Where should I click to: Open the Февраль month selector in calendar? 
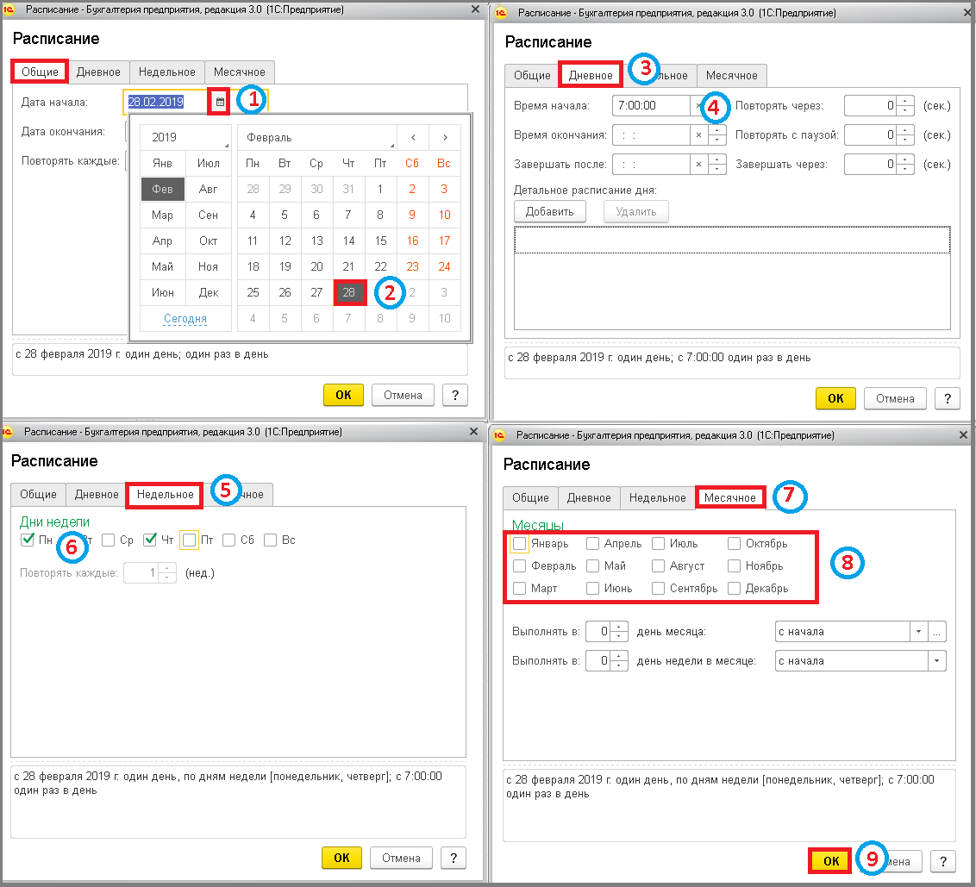(316, 138)
